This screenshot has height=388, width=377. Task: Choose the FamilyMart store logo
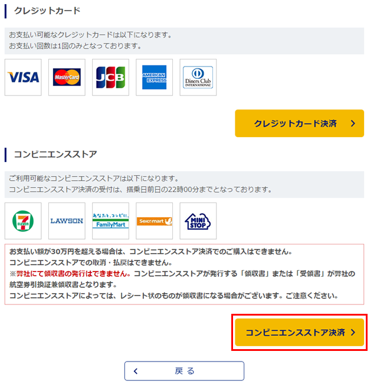tap(110, 221)
